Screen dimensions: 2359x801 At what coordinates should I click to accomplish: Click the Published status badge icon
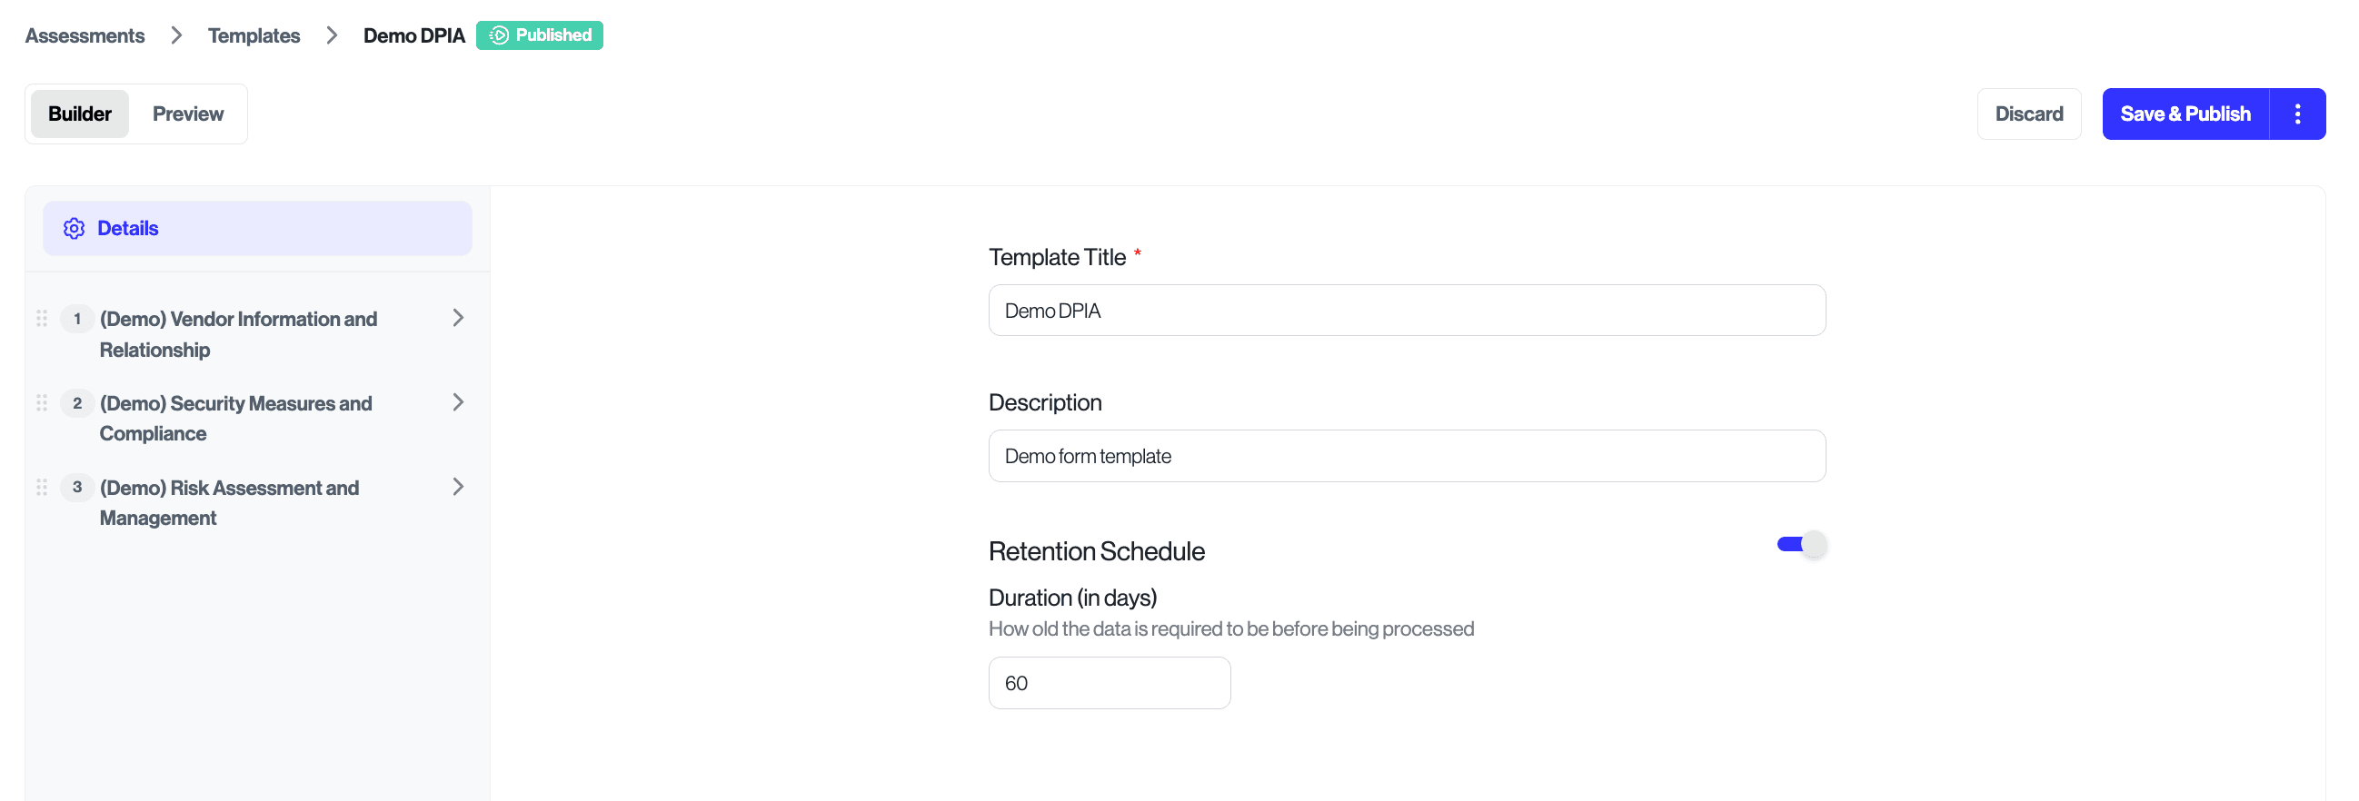[x=499, y=35]
